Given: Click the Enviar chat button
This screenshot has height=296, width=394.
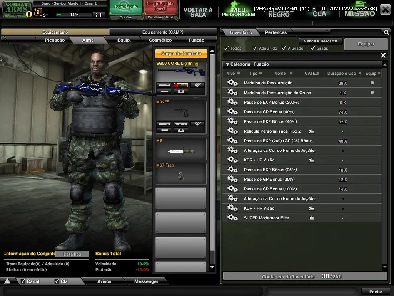Looking at the screenshot, I should 376,292.
